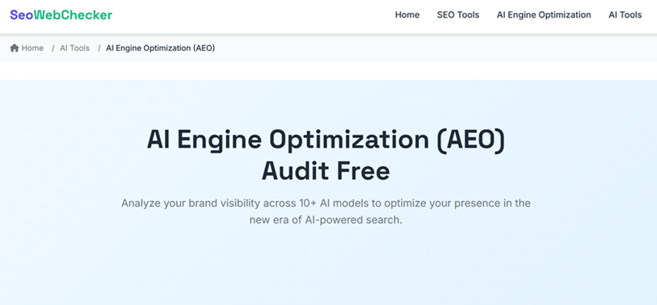Select AI Engine Optimization (AEO) breadcrumb text
This screenshot has width=657, height=305.
161,48
